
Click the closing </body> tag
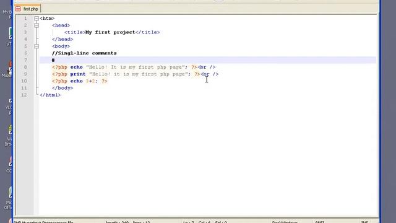pos(62,88)
